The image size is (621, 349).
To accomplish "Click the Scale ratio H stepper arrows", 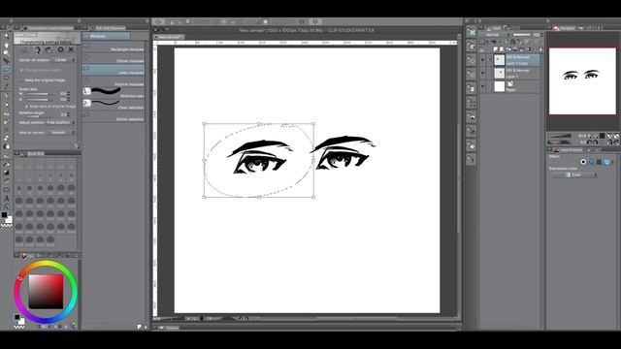I will 69,99.
